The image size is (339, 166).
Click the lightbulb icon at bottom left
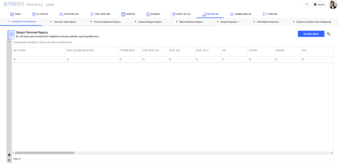point(9,160)
